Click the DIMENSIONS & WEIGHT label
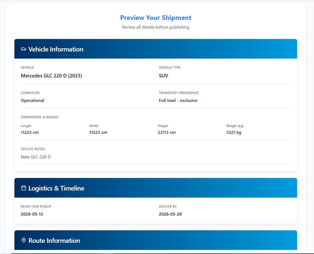Image resolution: width=314 pixels, height=254 pixels. pos(40,117)
